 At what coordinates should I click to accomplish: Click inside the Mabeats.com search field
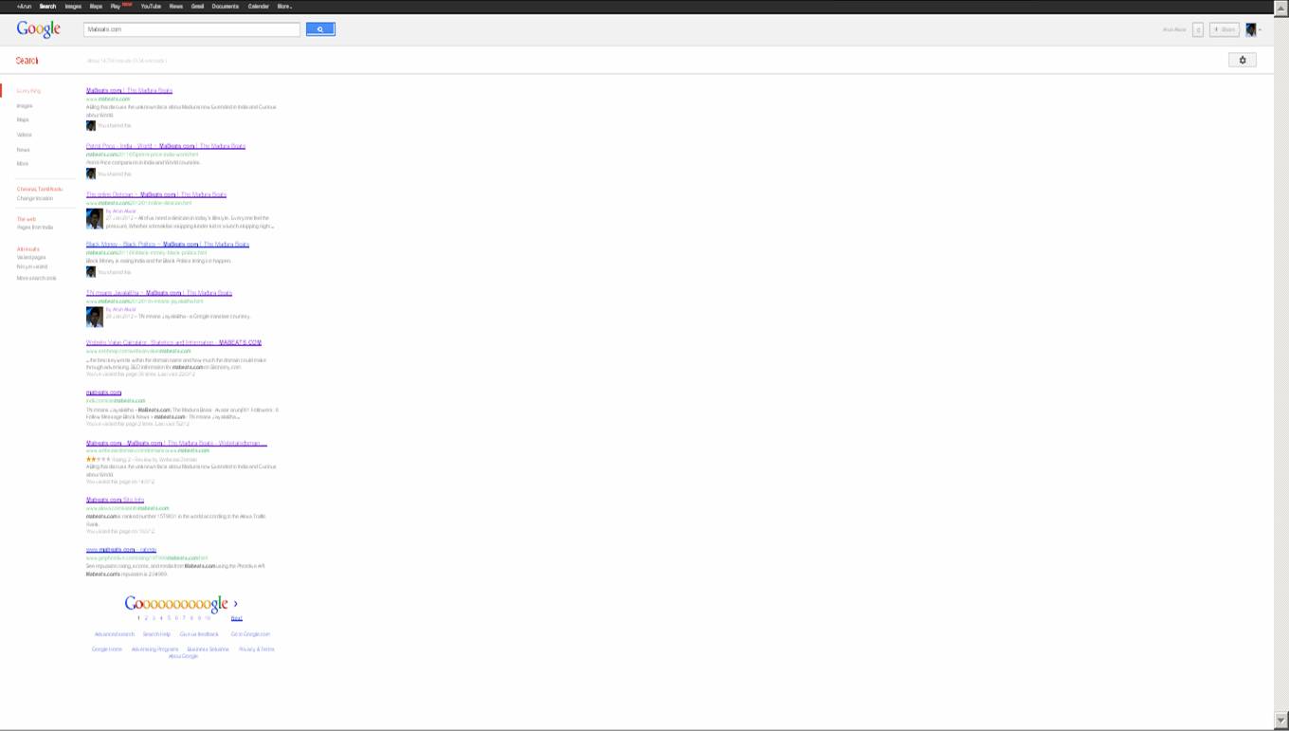tap(191, 29)
